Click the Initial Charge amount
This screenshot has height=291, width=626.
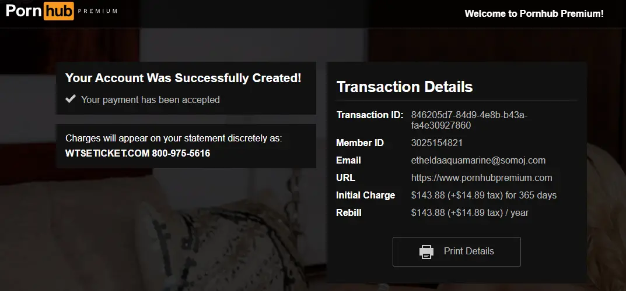point(484,196)
